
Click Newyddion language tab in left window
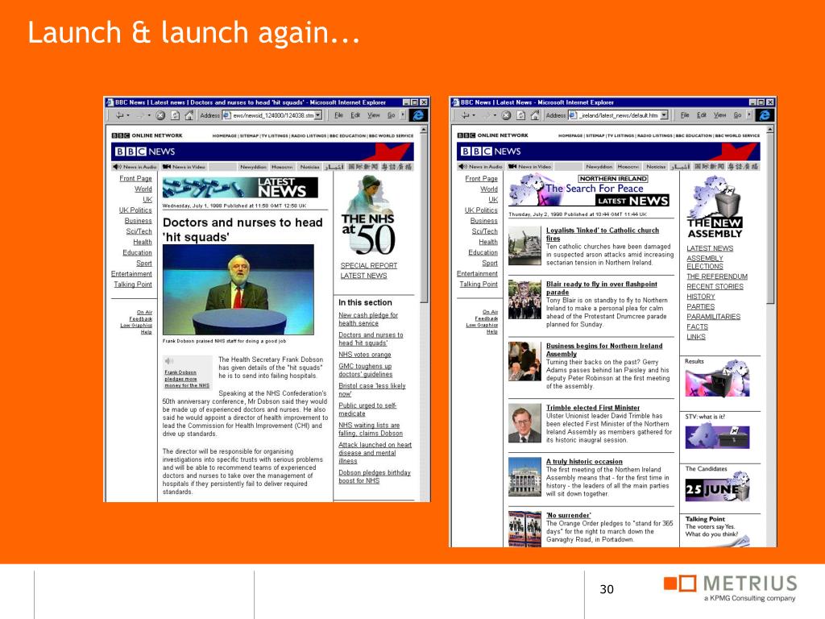pos(253,166)
